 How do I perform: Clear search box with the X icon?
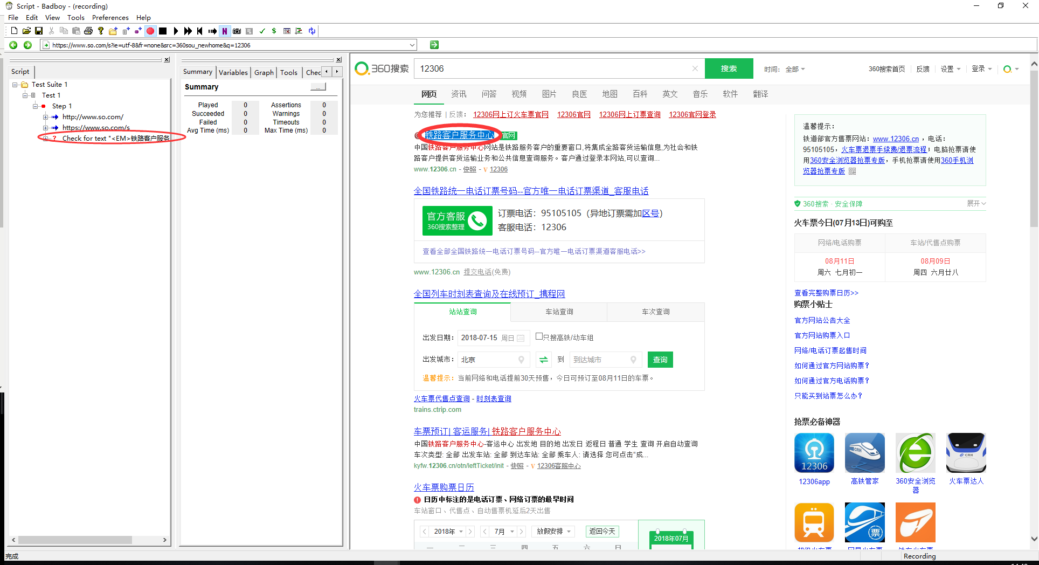coord(695,68)
